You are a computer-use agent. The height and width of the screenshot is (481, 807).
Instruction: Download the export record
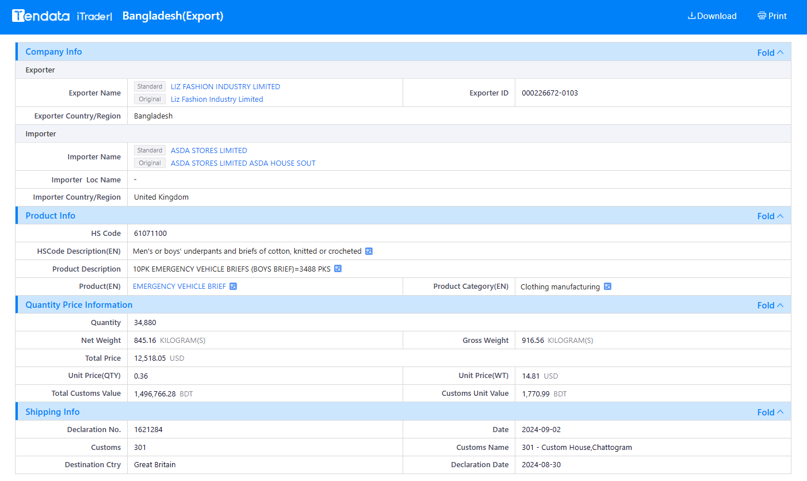712,16
